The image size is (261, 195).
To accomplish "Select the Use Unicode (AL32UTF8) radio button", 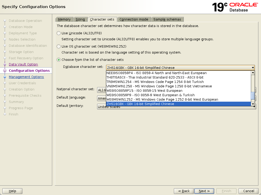I will point(59,33).
